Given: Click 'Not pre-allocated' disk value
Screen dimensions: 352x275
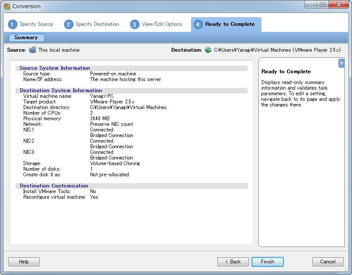Looking at the screenshot, I should pyautogui.click(x=109, y=175).
